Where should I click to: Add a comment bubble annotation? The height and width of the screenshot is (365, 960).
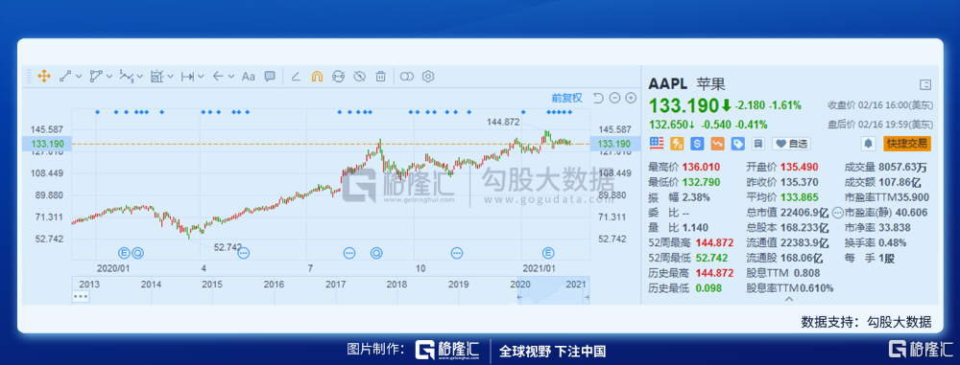click(x=270, y=77)
